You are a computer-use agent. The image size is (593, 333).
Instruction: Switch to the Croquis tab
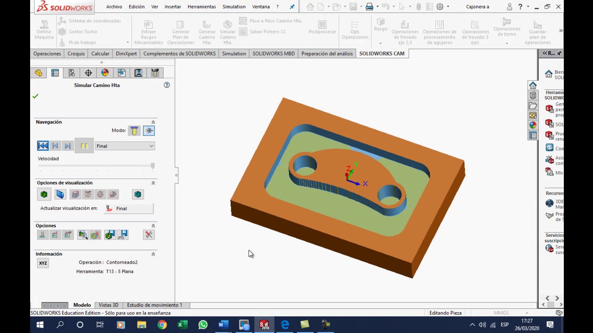pyautogui.click(x=76, y=54)
